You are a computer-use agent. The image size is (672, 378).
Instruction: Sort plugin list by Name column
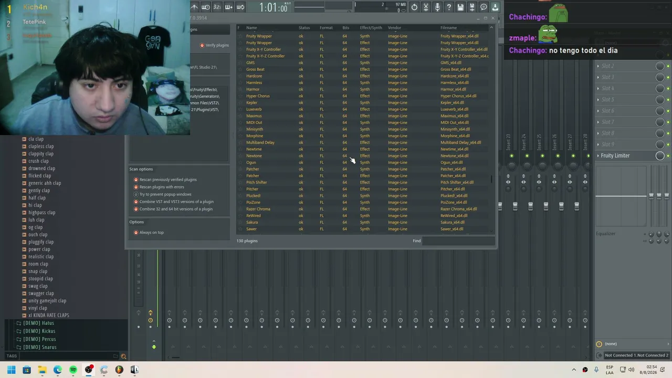click(251, 28)
